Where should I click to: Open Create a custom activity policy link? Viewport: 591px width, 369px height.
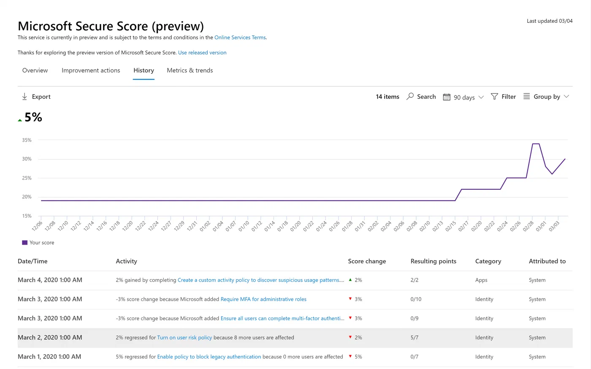click(x=261, y=280)
